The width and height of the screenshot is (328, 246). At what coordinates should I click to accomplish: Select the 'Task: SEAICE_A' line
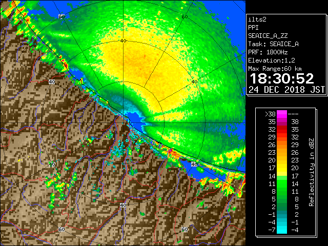pos(273,44)
